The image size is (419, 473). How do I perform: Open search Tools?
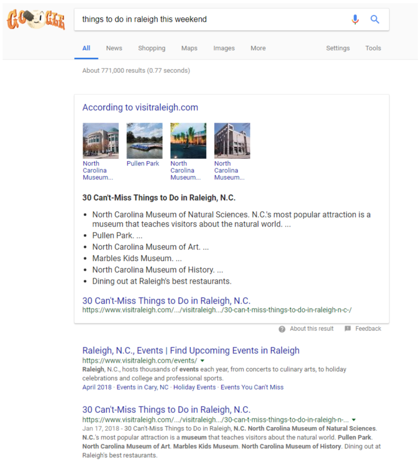[x=373, y=48]
